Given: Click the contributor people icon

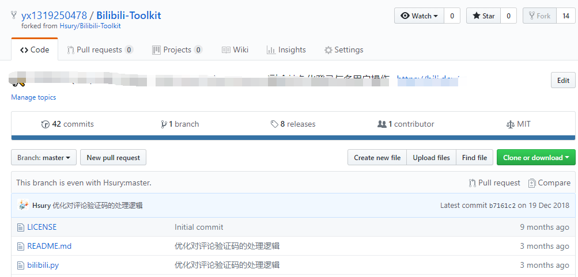Looking at the screenshot, I should tap(382, 124).
